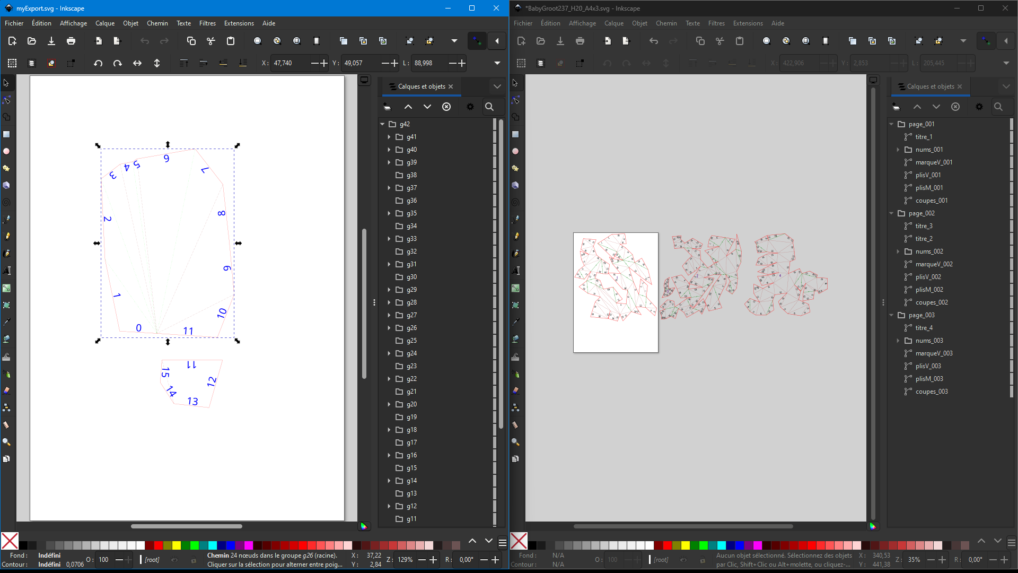1018x573 pixels.
Task: Expand the g41 group
Action: [x=389, y=137]
